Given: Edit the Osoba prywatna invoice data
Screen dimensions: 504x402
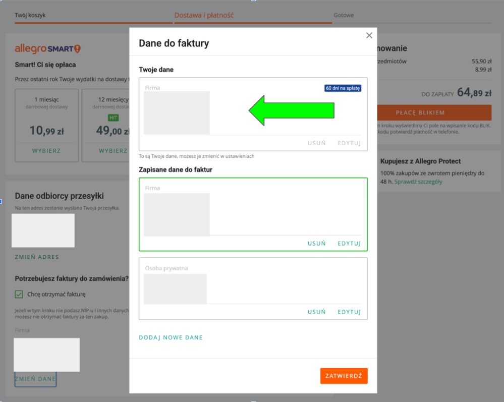Looking at the screenshot, I should (x=349, y=312).
